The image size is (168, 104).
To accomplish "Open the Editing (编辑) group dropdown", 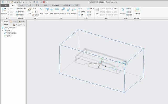I will [107, 18].
